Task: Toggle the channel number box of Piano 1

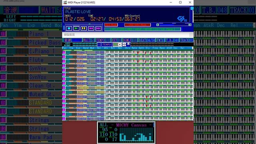Action: coord(64,52)
